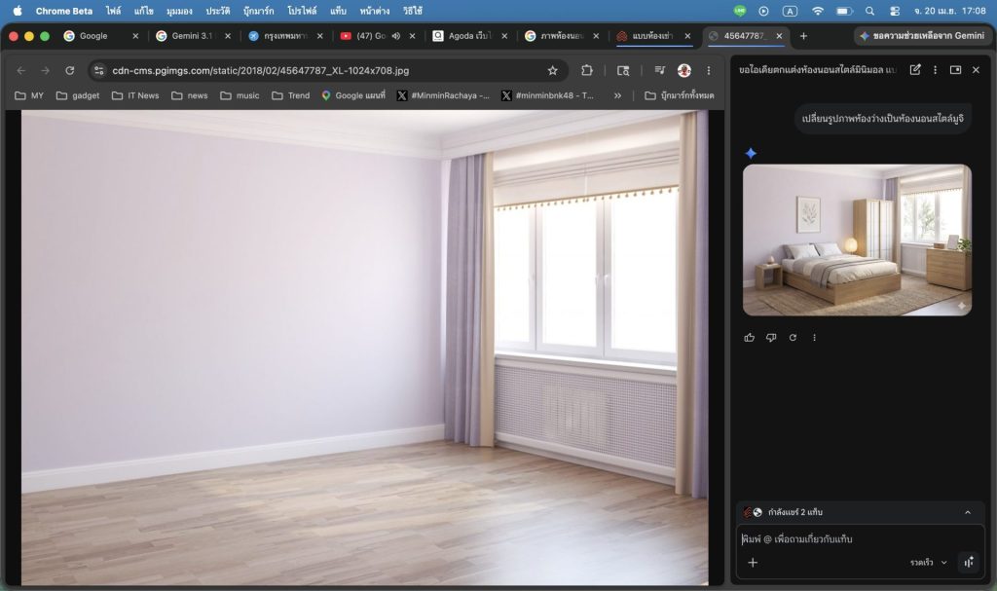Click the Gemini prompt input field
Screen dimensions: 997x591
(857, 538)
